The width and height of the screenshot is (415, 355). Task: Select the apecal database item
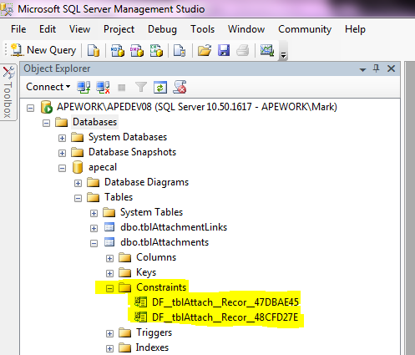(x=103, y=167)
